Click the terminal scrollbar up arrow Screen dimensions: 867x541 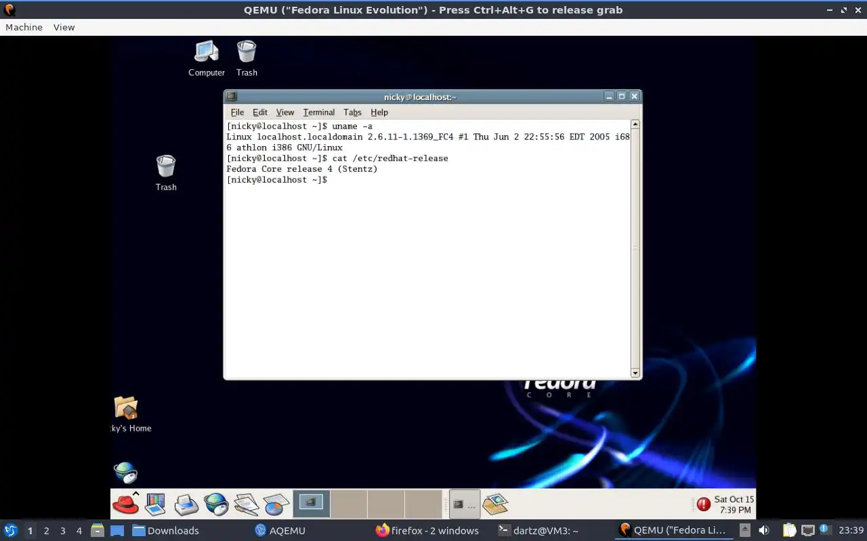pos(635,124)
